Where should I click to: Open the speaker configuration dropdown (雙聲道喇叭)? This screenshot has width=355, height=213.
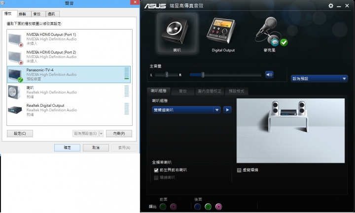186,110
